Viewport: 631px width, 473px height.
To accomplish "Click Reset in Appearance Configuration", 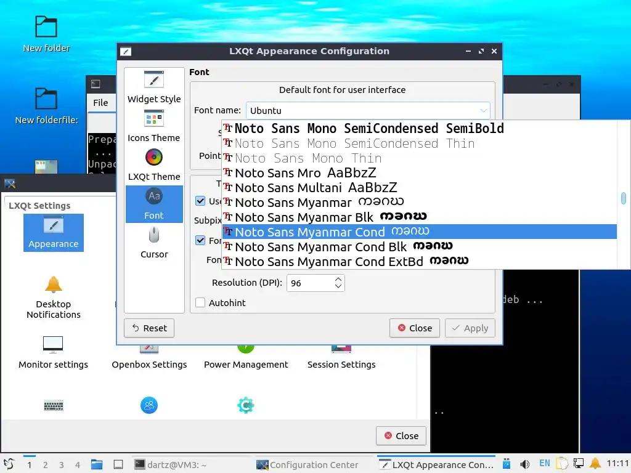I will coord(149,328).
